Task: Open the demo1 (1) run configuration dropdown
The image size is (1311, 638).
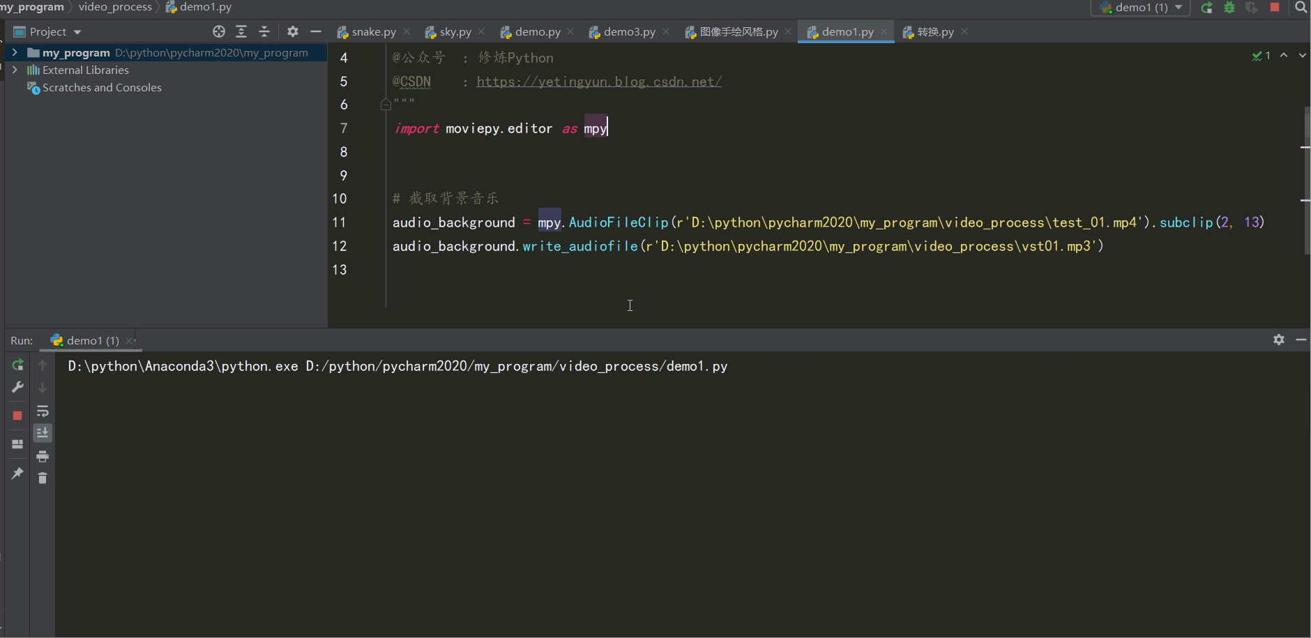Action: click(1141, 8)
